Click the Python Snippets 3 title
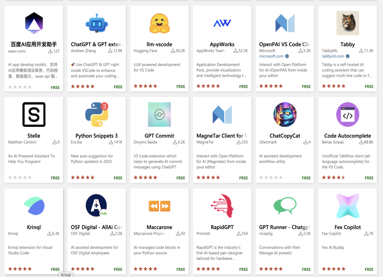Image resolution: width=383 pixels, height=277 pixels. (x=97, y=136)
